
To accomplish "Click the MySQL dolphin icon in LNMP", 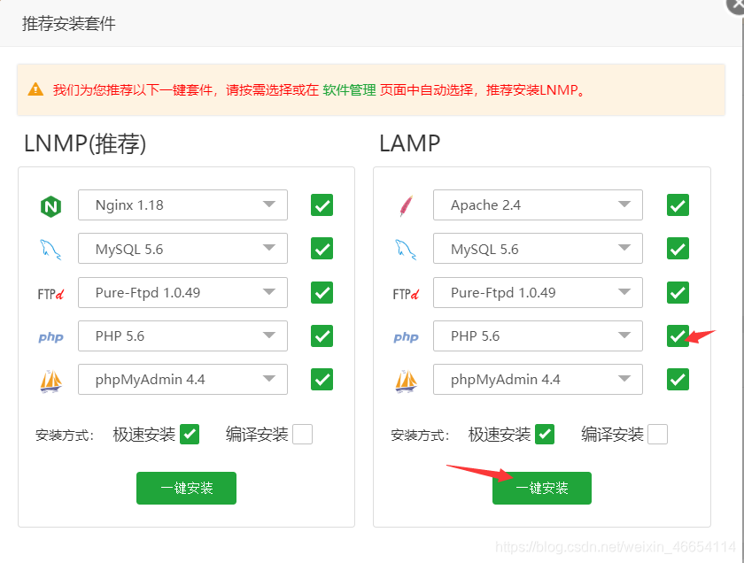I will pyautogui.click(x=50, y=250).
